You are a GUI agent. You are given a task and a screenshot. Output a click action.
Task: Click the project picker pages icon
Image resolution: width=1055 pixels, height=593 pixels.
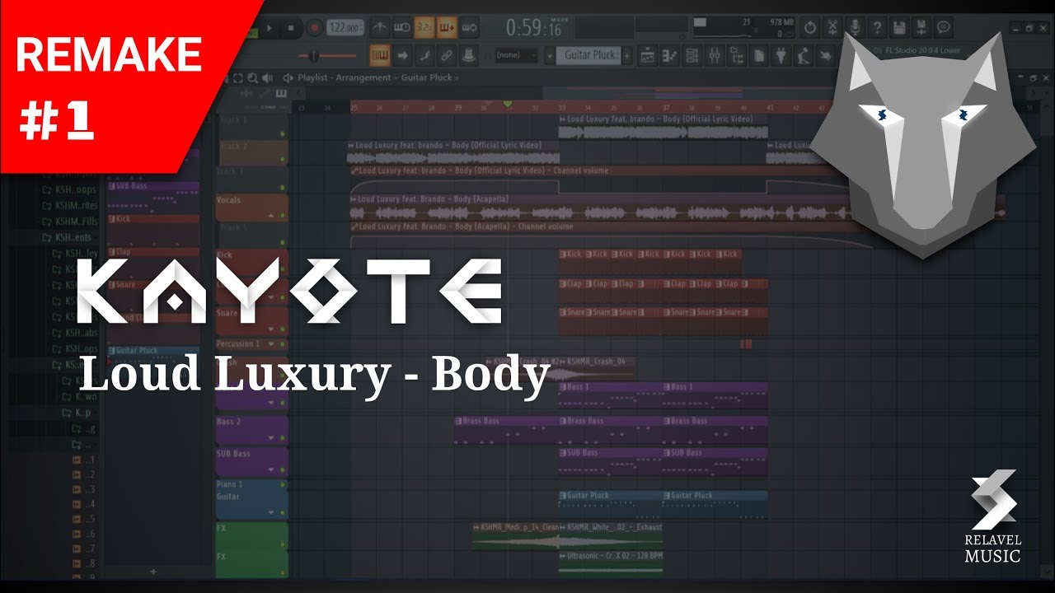[759, 55]
